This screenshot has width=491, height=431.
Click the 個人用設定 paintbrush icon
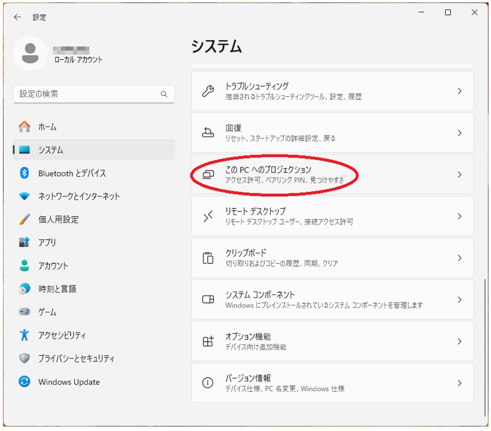[24, 219]
